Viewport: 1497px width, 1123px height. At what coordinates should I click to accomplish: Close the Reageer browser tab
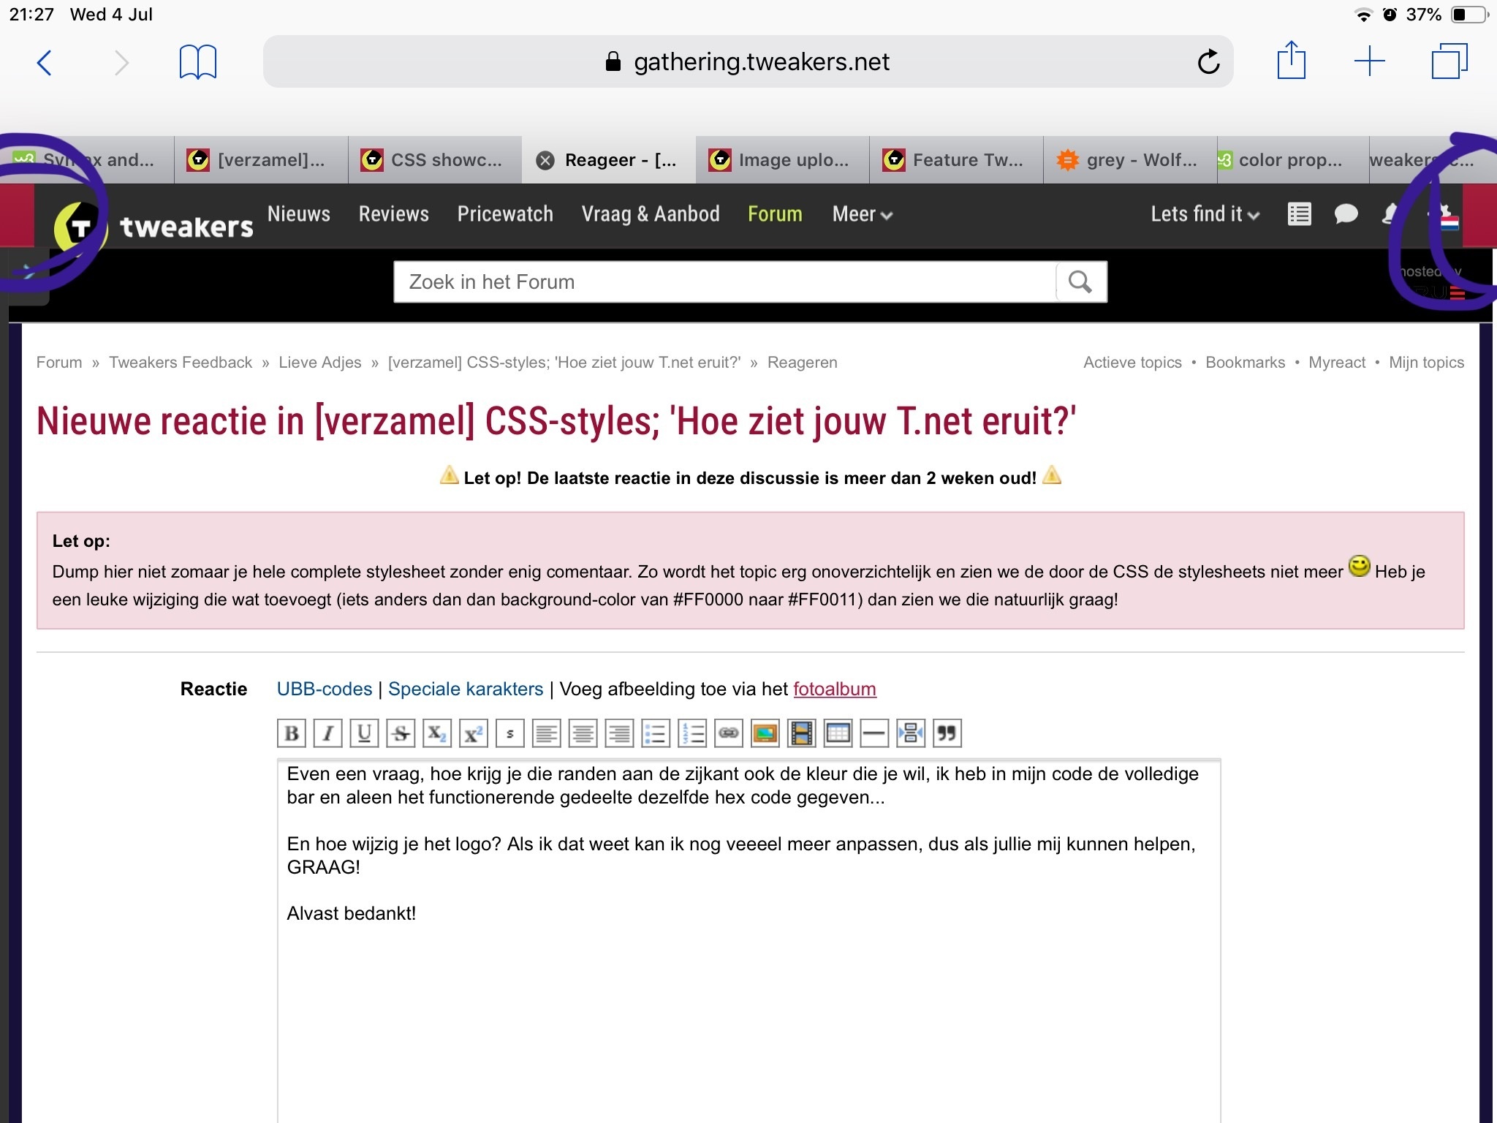[x=545, y=160]
